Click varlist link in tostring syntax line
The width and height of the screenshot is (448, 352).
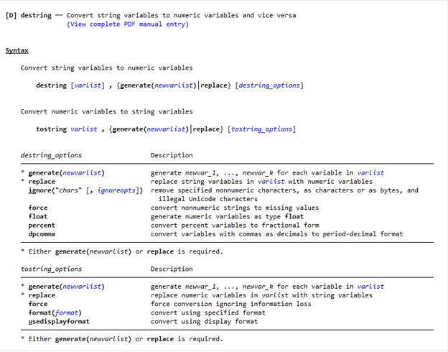pyautogui.click(x=84, y=129)
